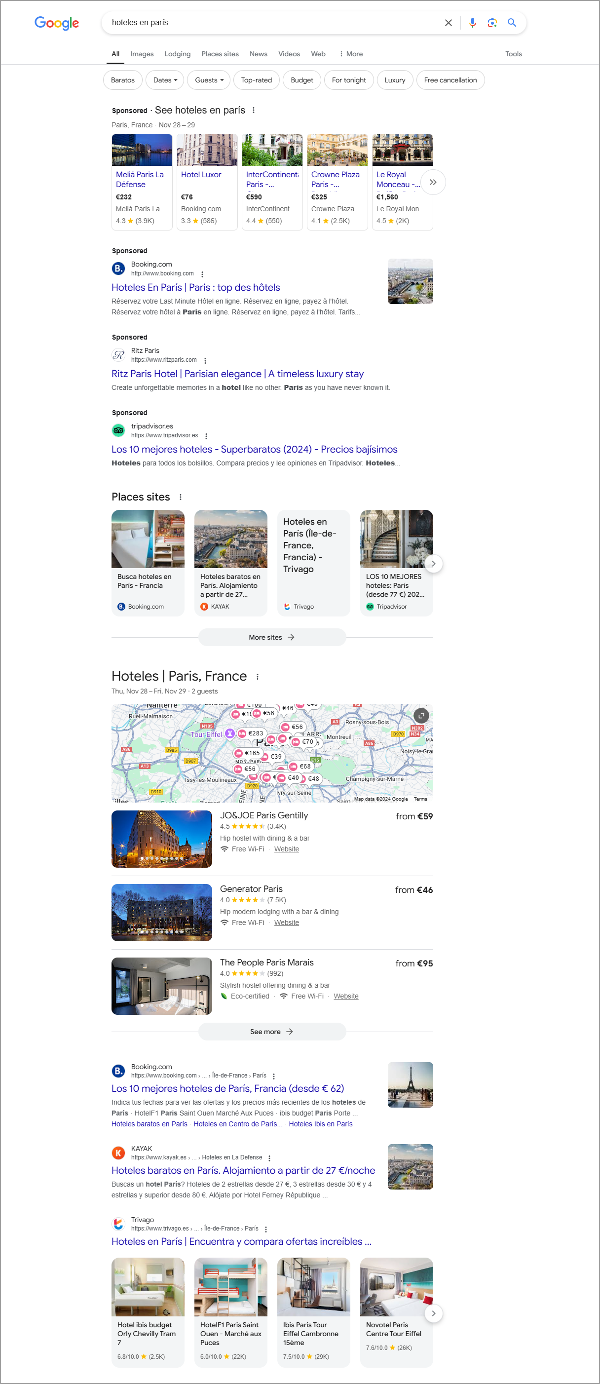Switch to the News tab
The image size is (600, 1384).
[259, 54]
